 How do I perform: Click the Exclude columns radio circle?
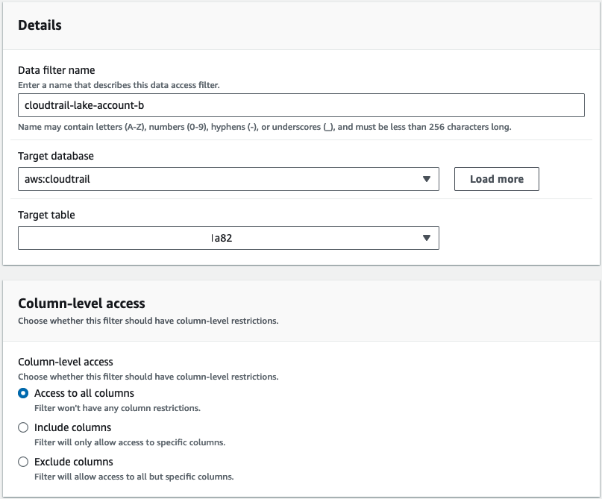pos(23,462)
